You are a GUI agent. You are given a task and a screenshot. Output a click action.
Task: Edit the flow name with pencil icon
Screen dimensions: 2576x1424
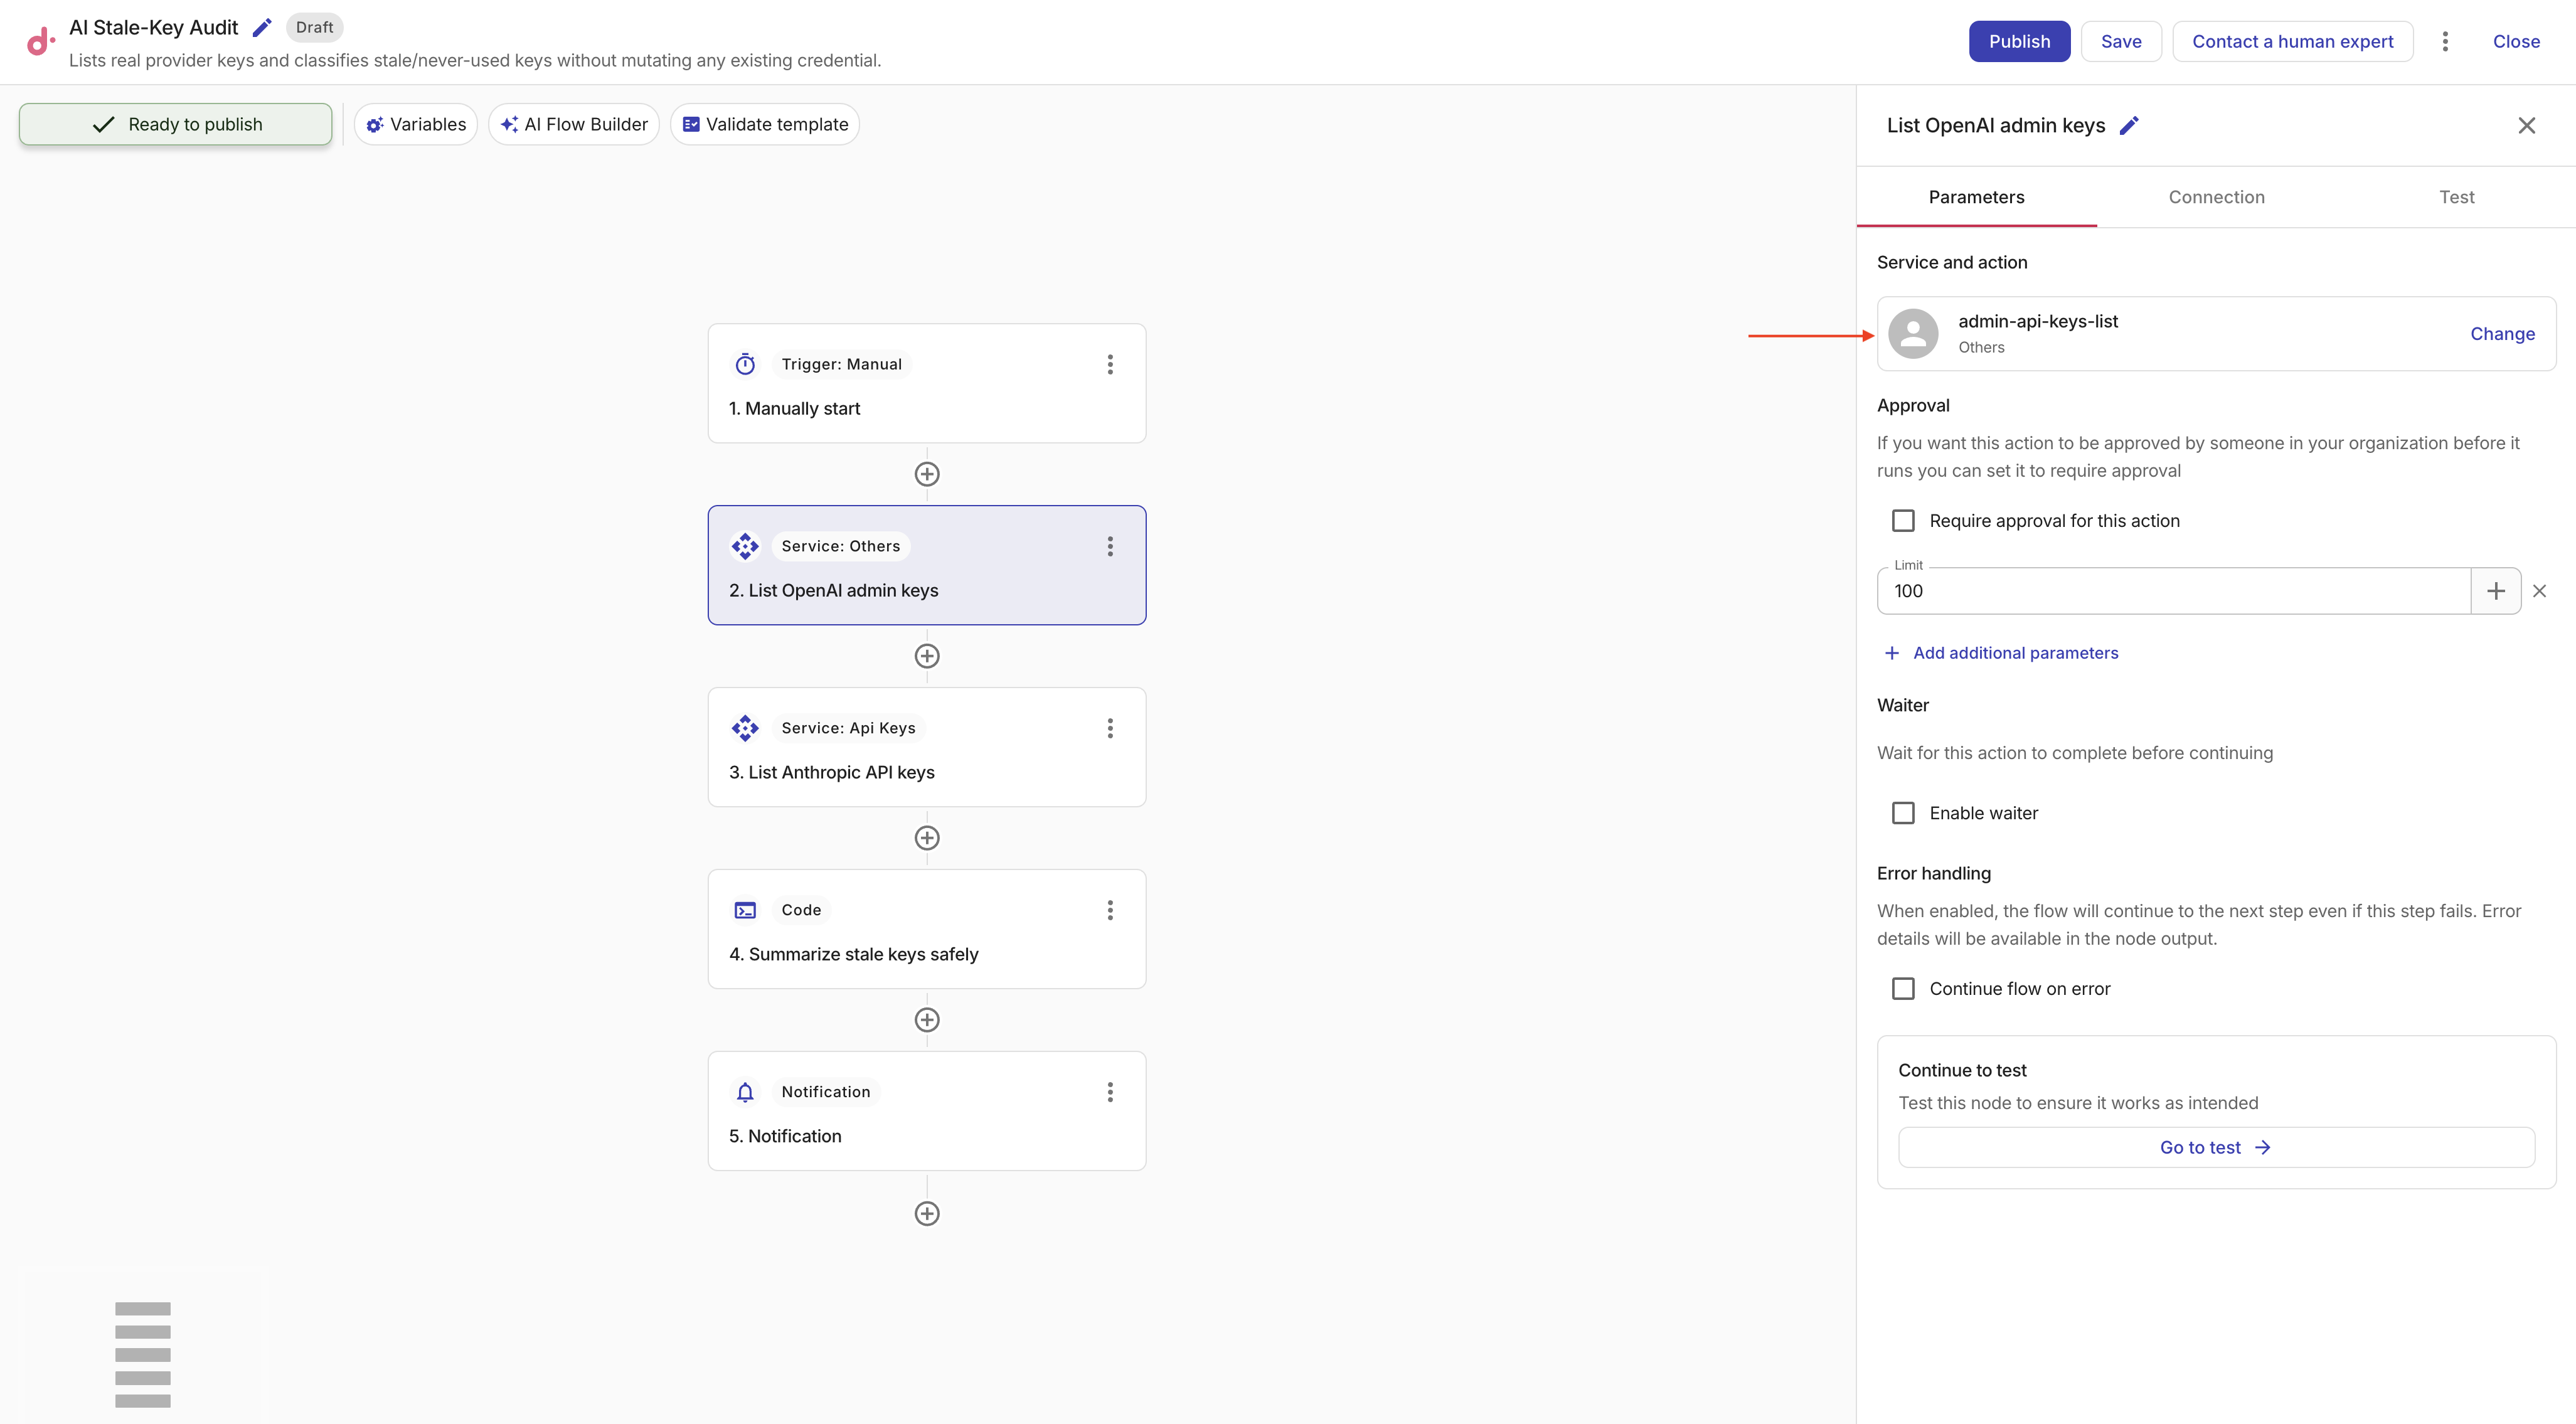262,28
